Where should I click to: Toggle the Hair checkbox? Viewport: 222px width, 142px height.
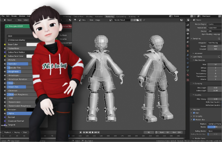[194, 113]
